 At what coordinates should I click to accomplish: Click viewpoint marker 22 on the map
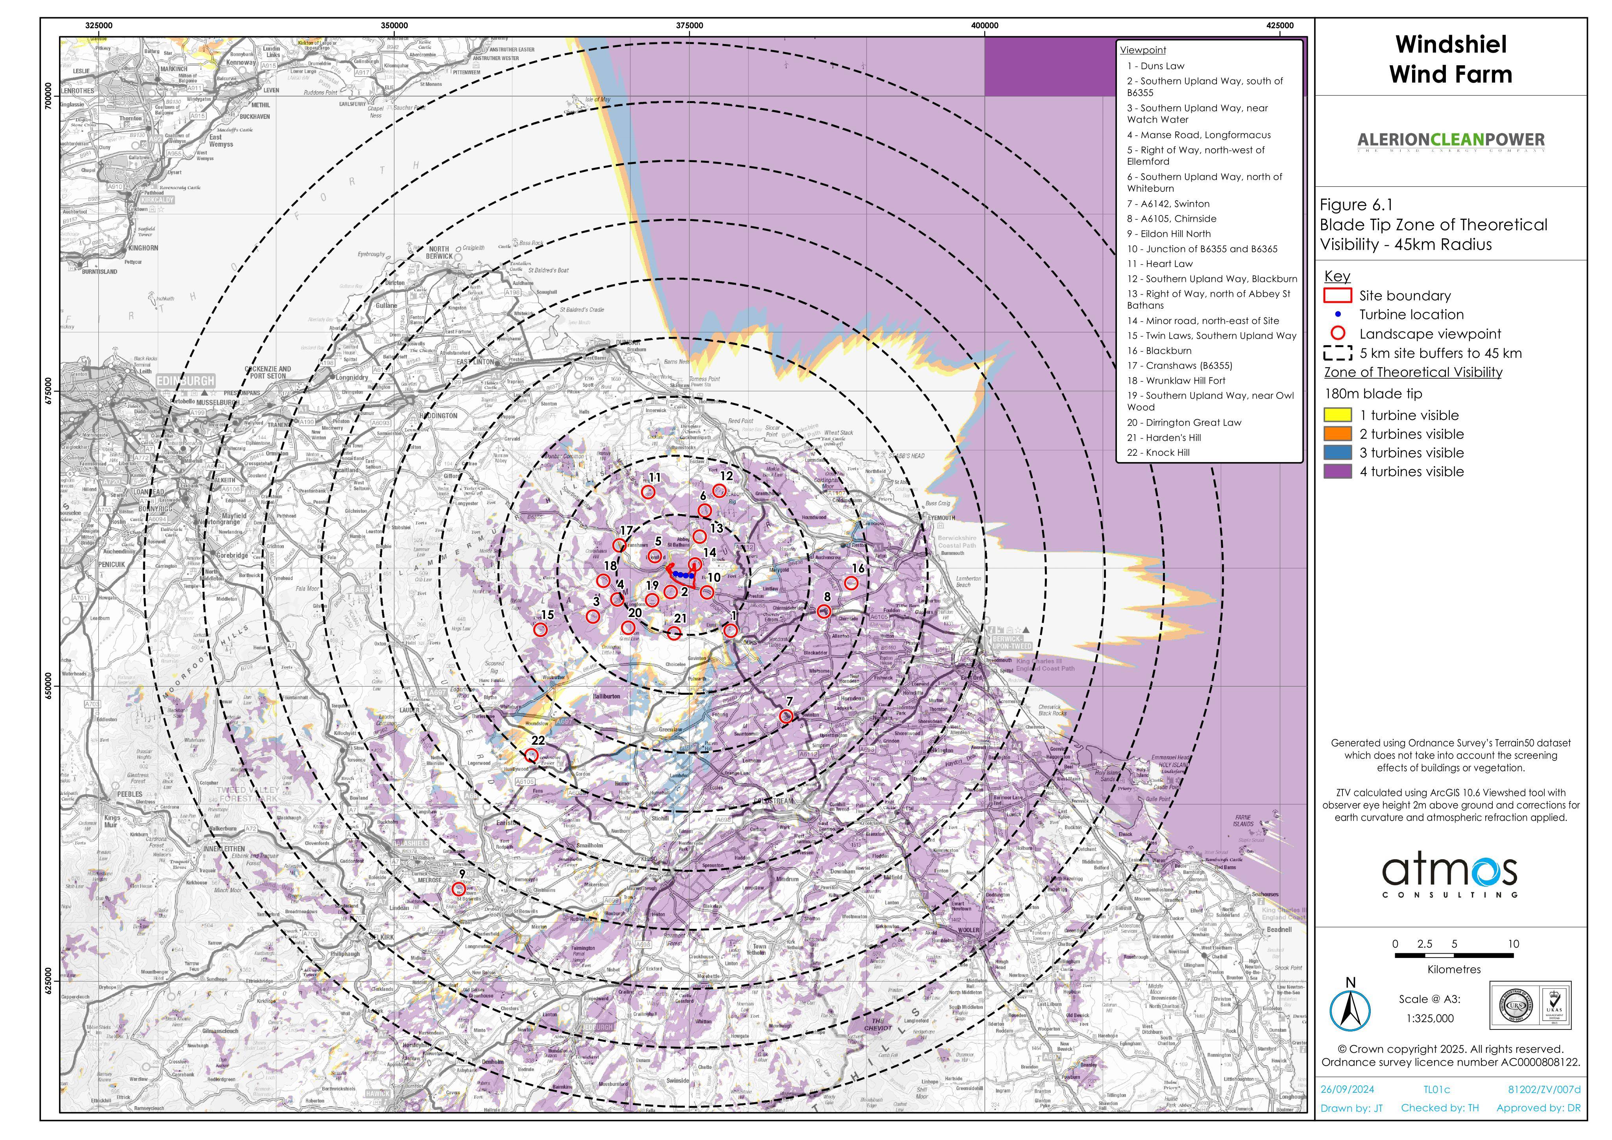tap(532, 755)
